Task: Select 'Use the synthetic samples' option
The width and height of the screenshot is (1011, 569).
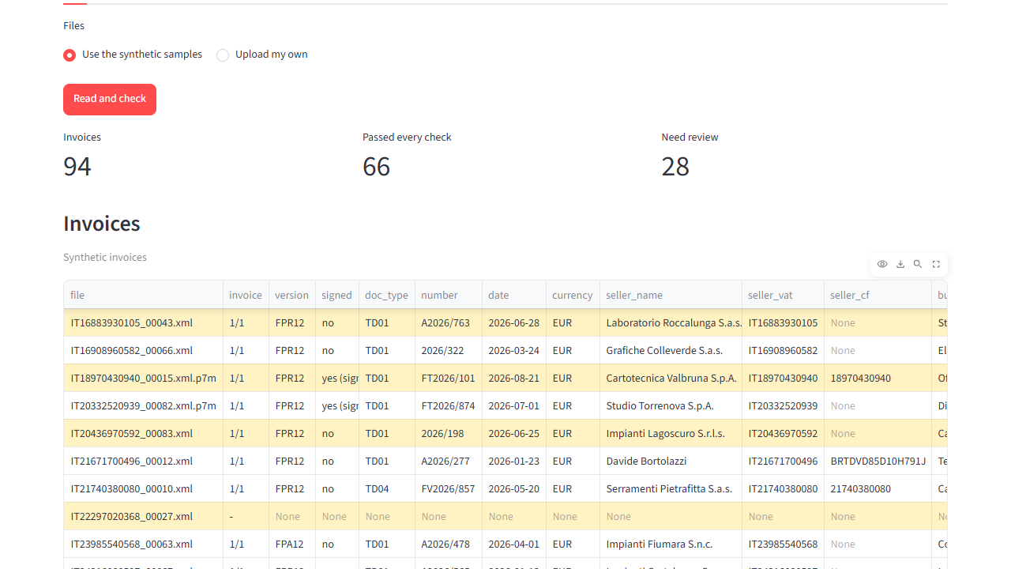Action: pyautogui.click(x=133, y=55)
